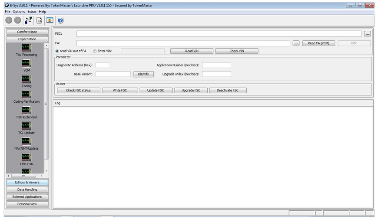Open the Extras menu

(x=32, y=12)
